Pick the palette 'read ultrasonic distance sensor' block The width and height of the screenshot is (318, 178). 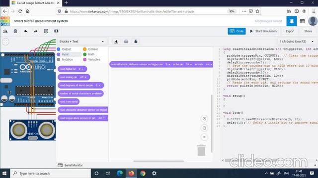83,110
